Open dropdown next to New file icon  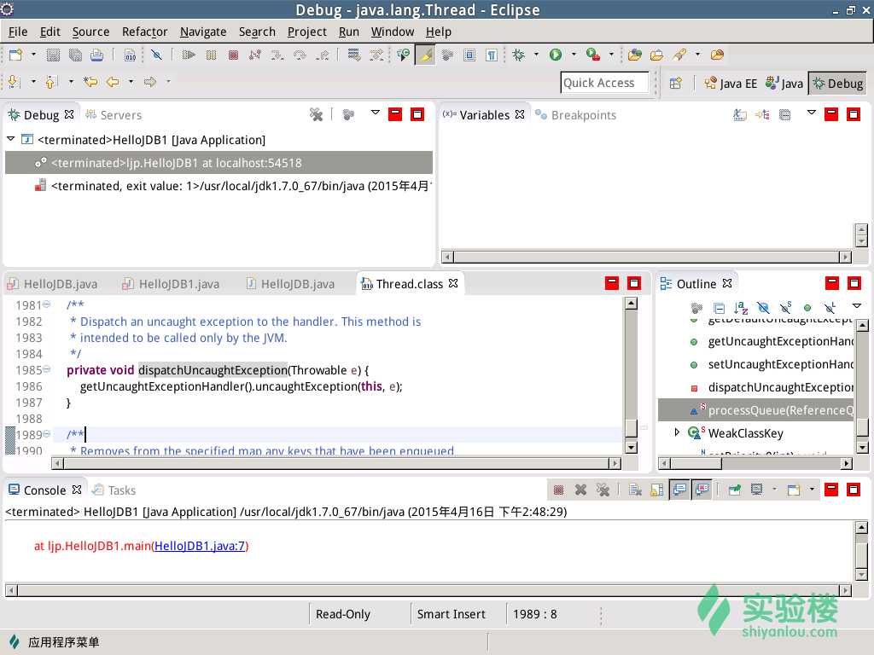33,55
